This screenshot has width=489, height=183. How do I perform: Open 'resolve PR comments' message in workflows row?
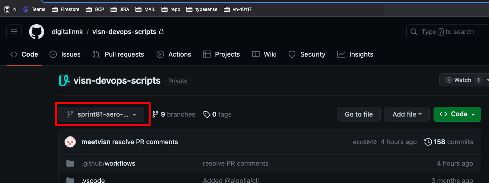click(236, 163)
